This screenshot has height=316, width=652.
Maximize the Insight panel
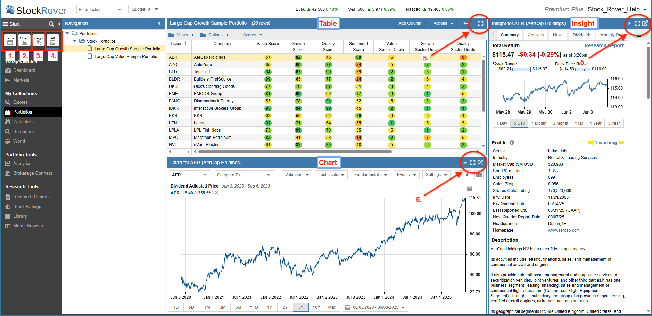[x=637, y=23]
